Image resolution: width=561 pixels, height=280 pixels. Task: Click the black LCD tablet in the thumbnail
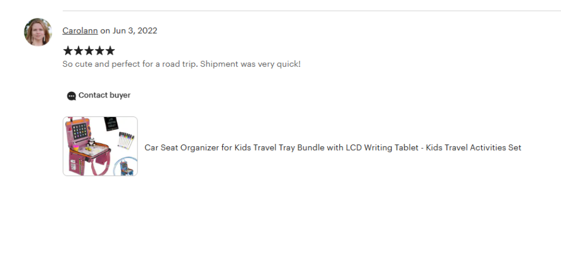[112, 124]
